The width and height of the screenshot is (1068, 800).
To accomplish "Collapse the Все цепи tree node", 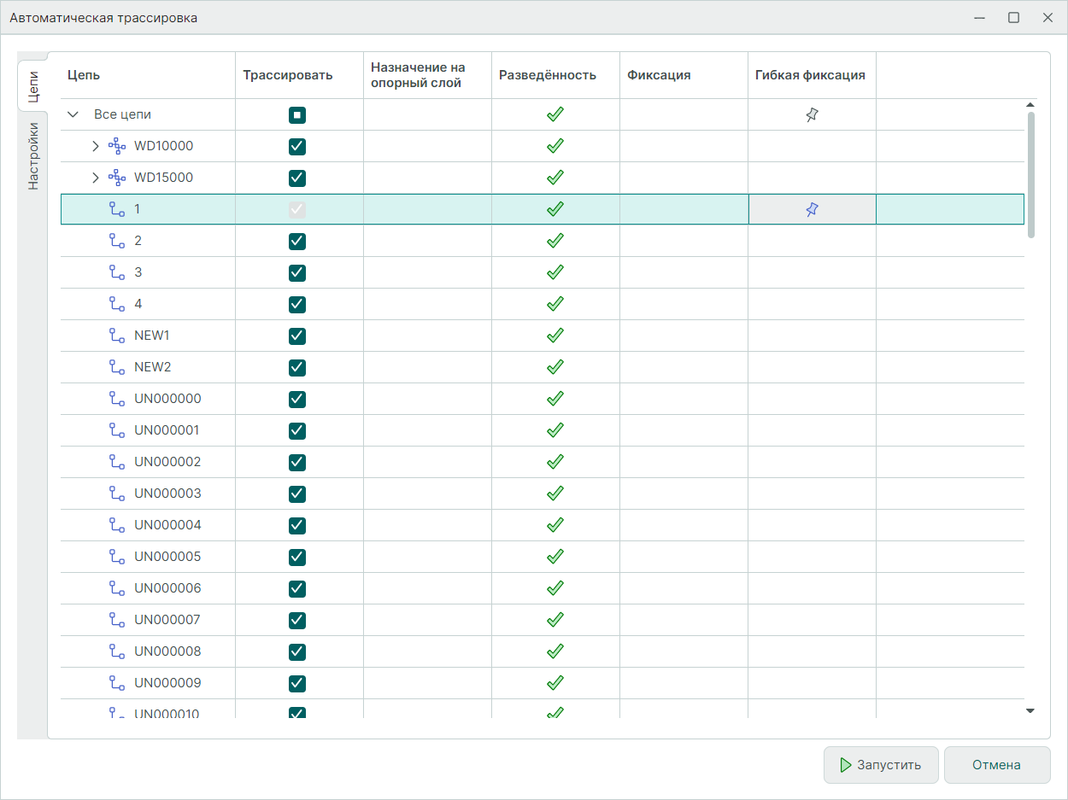I will (73, 114).
